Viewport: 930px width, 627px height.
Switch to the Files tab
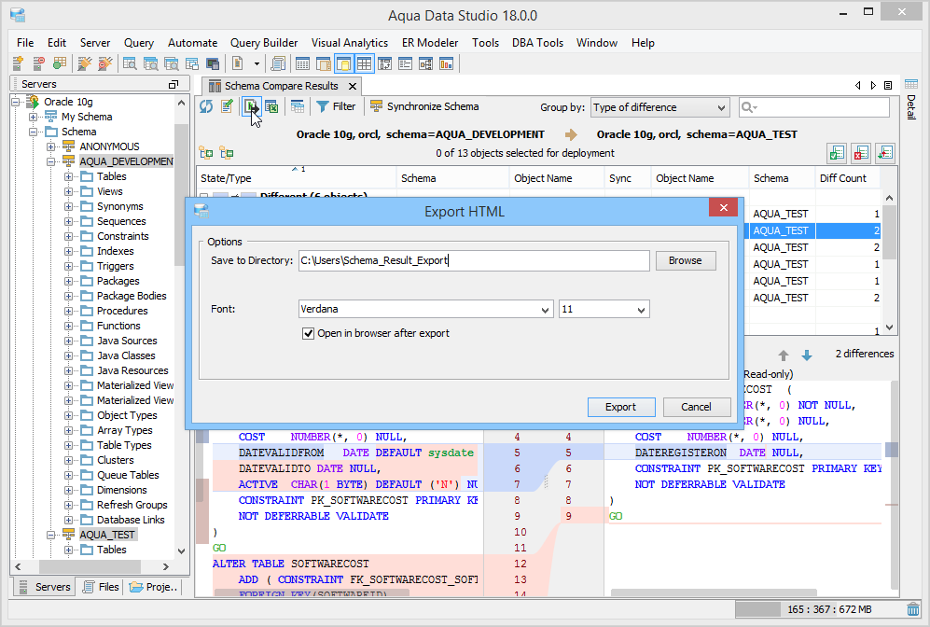pyautogui.click(x=101, y=587)
